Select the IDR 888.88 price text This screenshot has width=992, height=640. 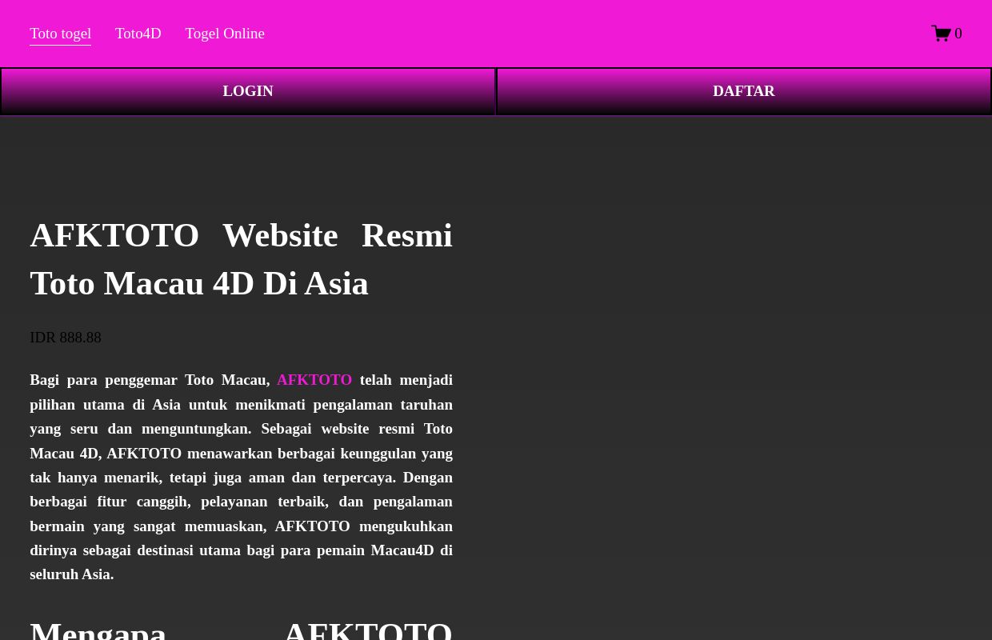tap(66, 338)
